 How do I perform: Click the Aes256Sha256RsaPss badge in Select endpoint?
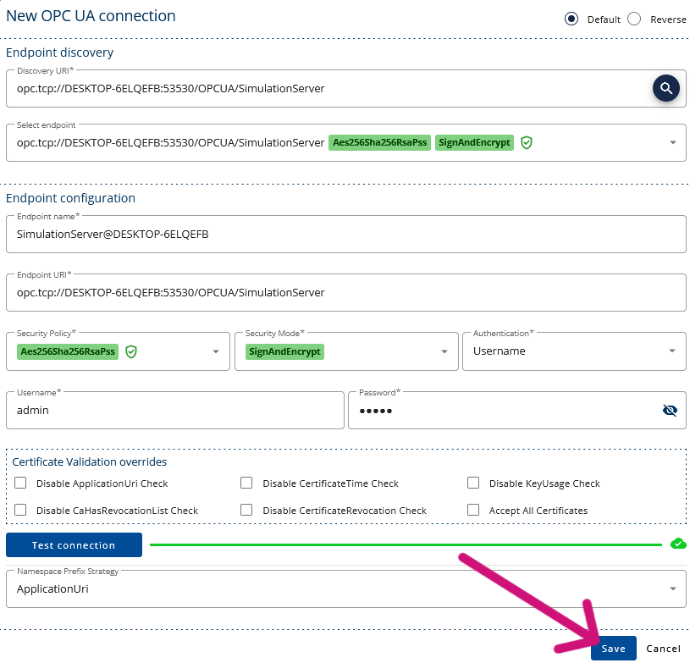tap(380, 142)
